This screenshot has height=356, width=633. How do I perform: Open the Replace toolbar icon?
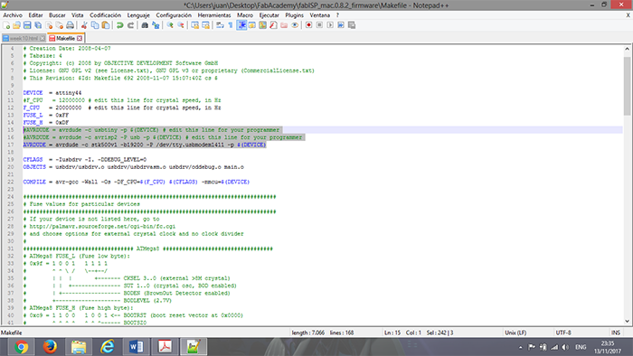156,25
